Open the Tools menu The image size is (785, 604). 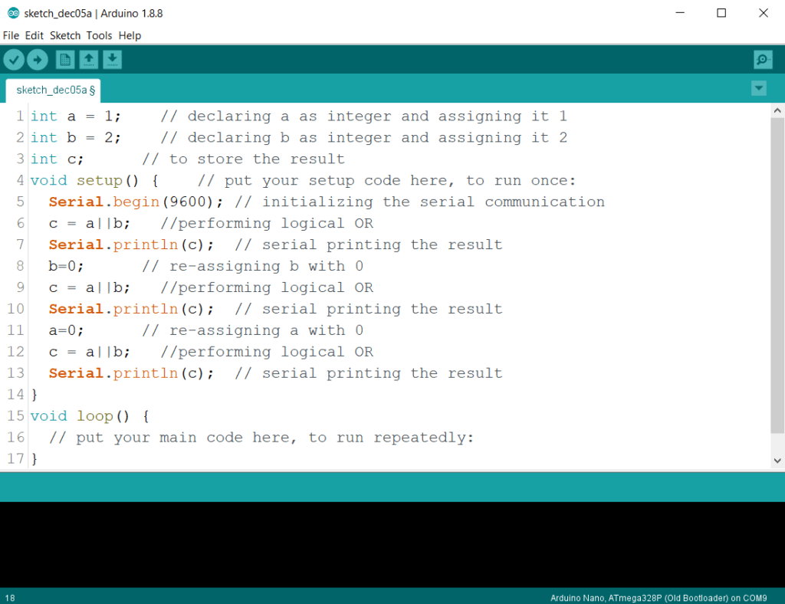pyautogui.click(x=99, y=35)
